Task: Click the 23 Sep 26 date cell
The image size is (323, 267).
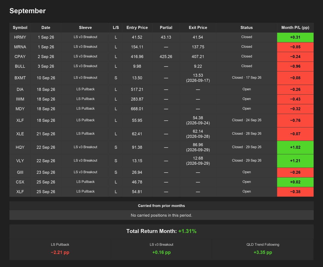Action: [x=46, y=172]
